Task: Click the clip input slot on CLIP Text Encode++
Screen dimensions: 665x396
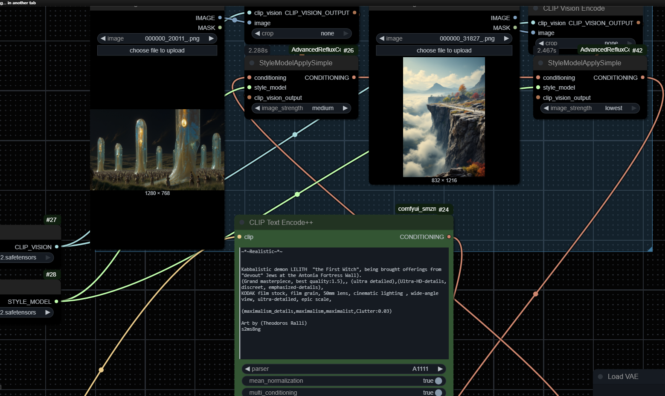Action: point(239,237)
